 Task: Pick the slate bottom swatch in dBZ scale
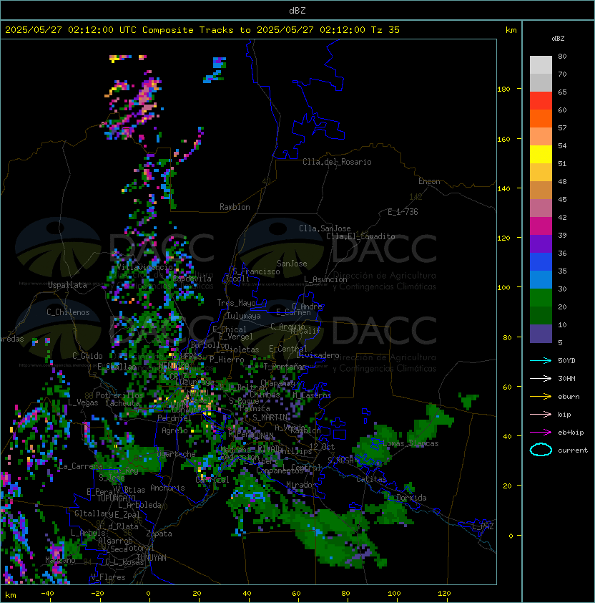click(x=541, y=334)
